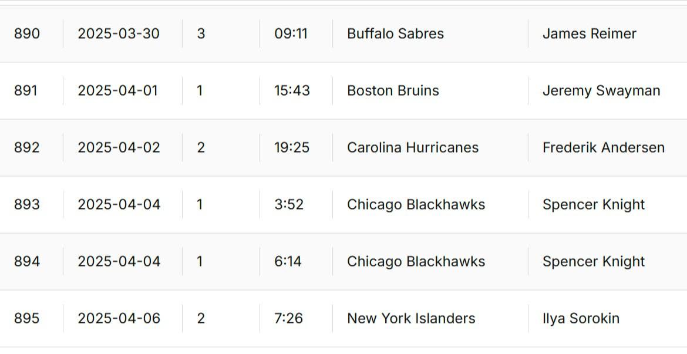The image size is (687, 354).
Task: Click the Carolina Hurricanes cell
Action: pos(413,147)
